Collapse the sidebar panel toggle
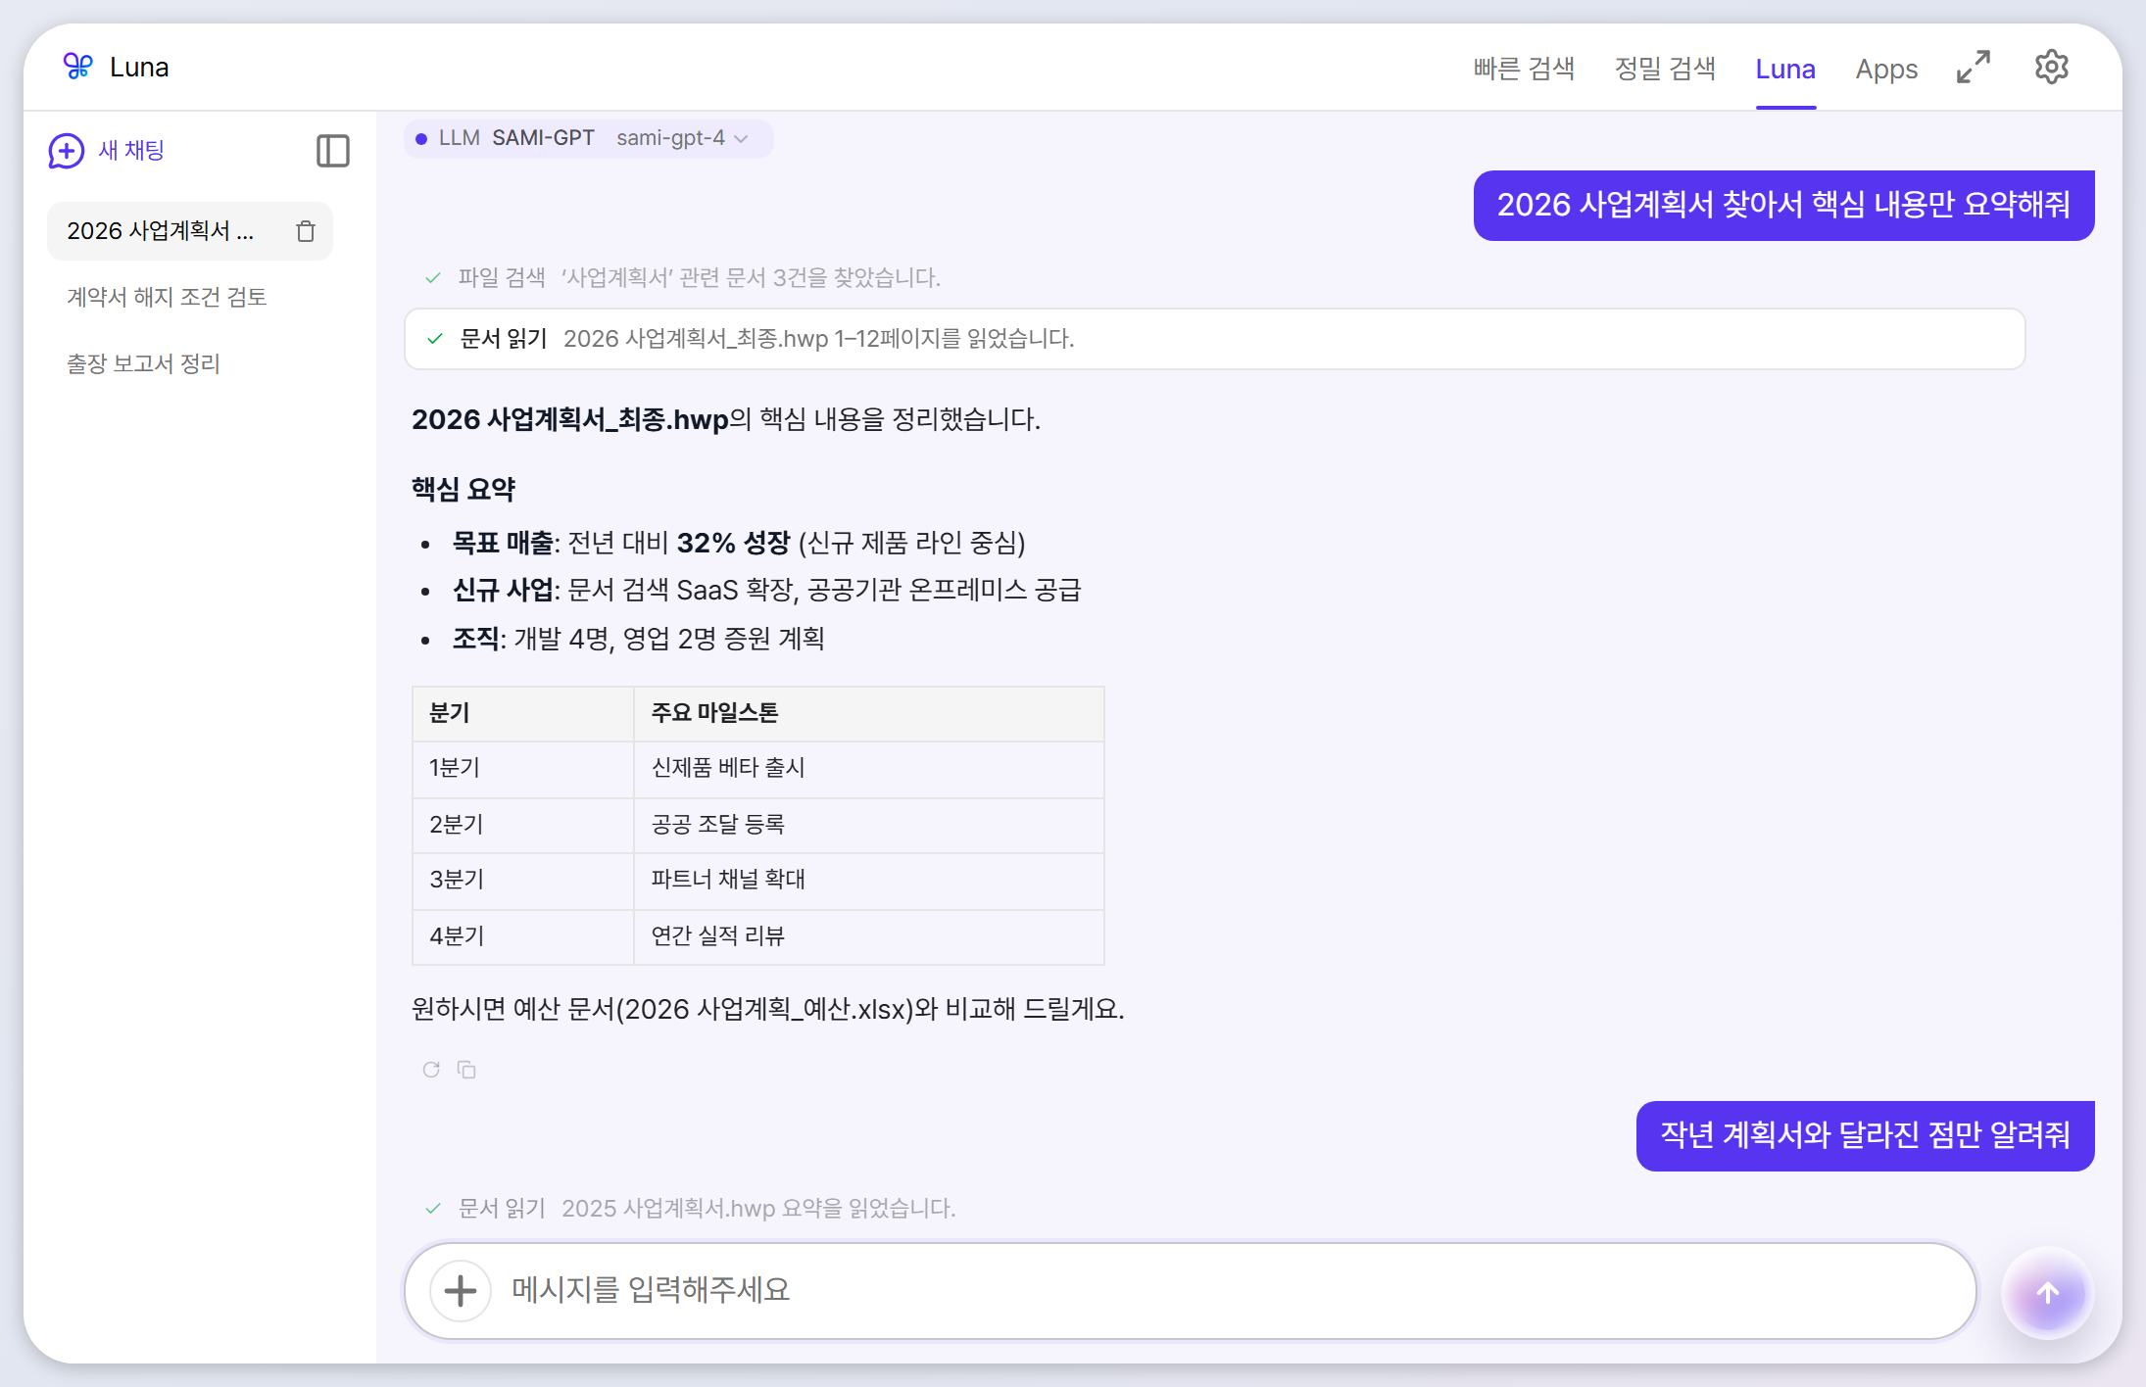Image resolution: width=2146 pixels, height=1387 pixels. click(x=333, y=151)
